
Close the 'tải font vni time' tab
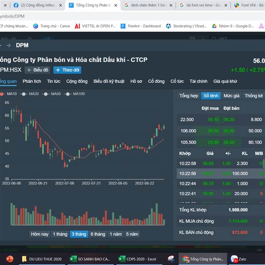click(226, 5)
